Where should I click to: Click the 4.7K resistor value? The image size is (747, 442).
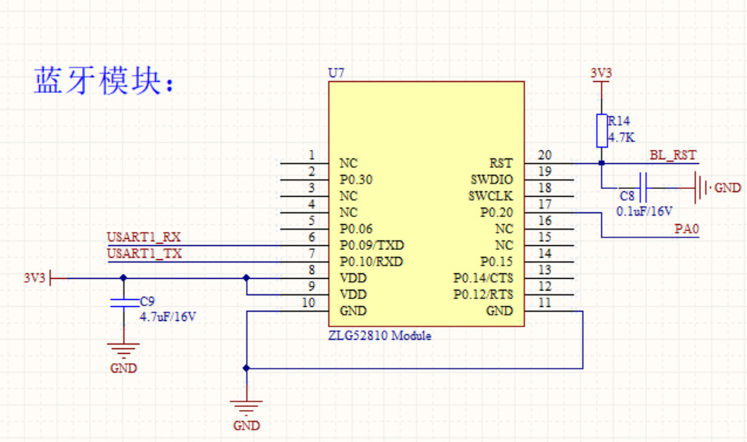(621, 137)
